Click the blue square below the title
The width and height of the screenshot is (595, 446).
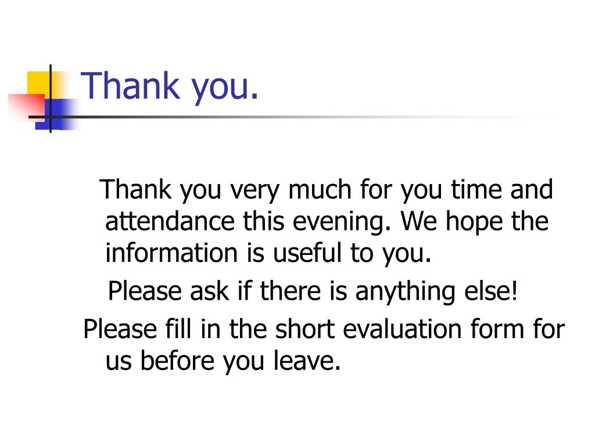pos(57,114)
